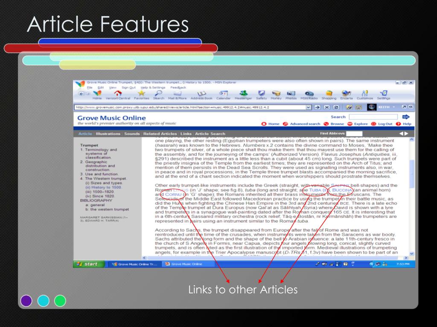Open the Money toolbar icon
The width and height of the screenshot is (437, 327).
click(276, 93)
